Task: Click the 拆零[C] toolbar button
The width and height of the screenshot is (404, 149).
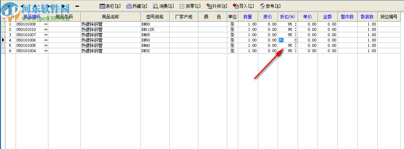Action: (190, 6)
